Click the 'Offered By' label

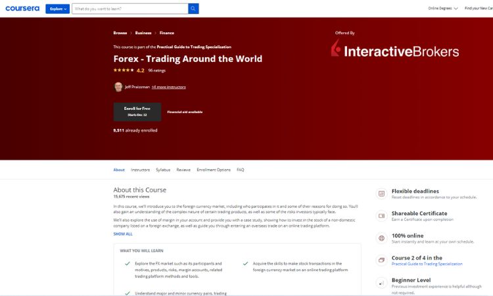pyautogui.click(x=345, y=33)
